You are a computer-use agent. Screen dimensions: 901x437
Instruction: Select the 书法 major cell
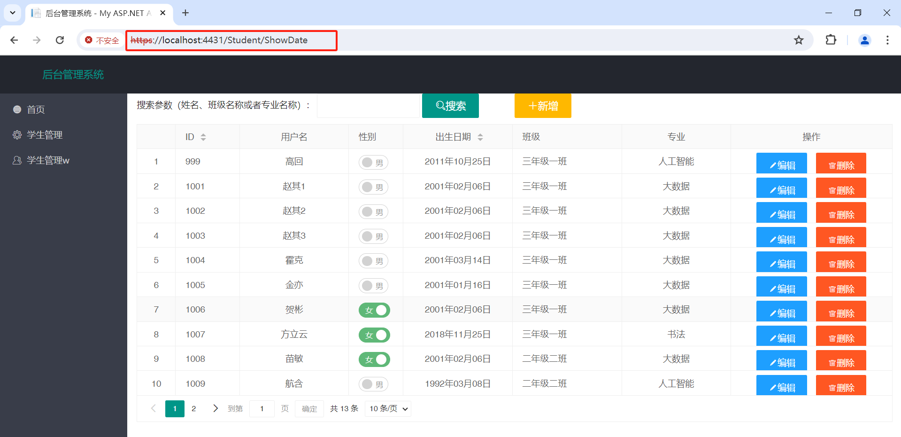pyautogui.click(x=676, y=334)
